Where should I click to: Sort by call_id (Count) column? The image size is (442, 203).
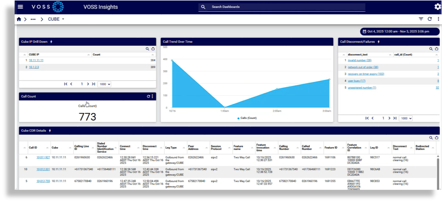tap(403, 55)
